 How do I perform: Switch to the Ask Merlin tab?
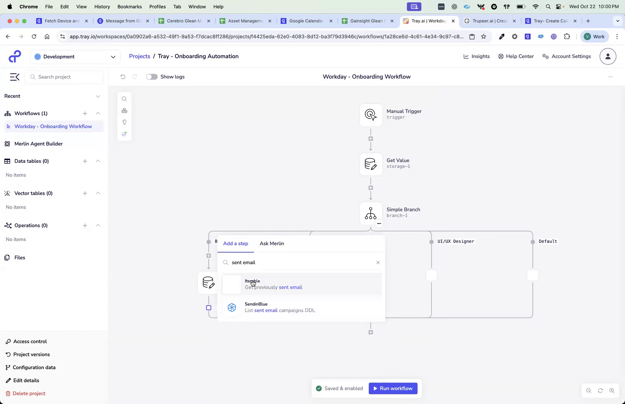click(x=272, y=243)
